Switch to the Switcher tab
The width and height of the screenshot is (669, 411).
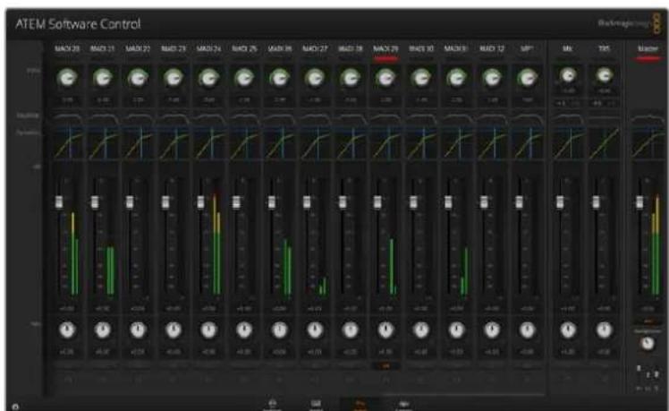coord(272,405)
